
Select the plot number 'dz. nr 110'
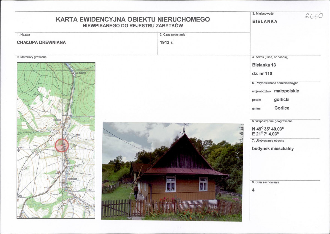tap(262, 74)
